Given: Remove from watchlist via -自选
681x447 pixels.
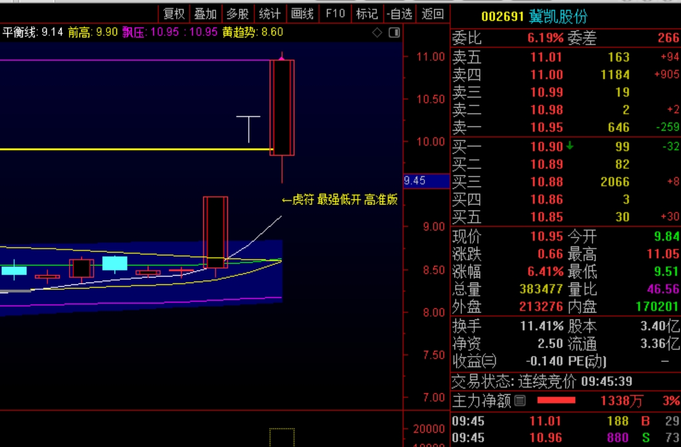Looking at the screenshot, I should (399, 14).
